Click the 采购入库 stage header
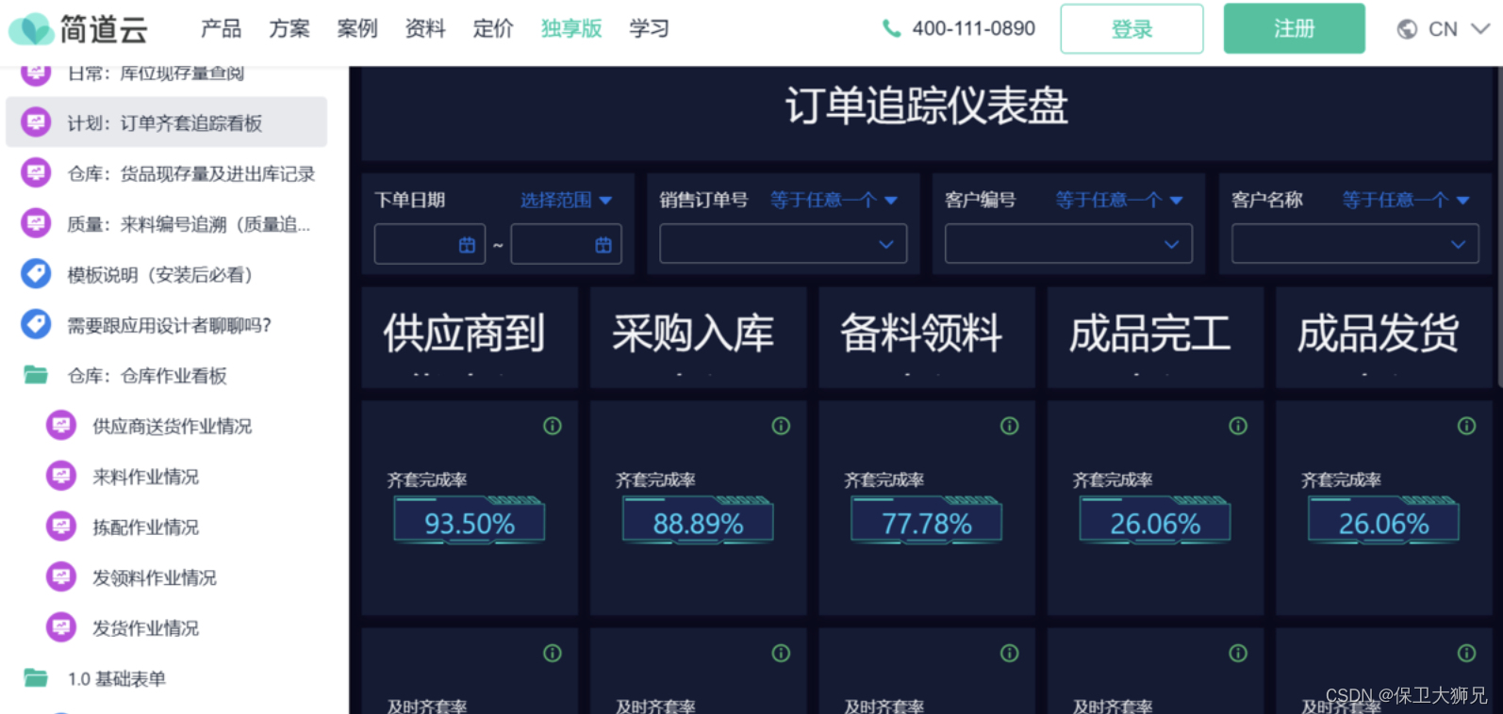 (698, 337)
